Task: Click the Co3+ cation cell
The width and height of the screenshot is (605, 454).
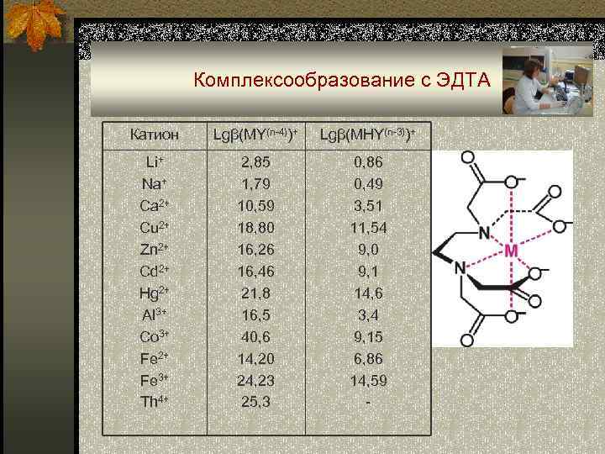Action: pos(155,336)
